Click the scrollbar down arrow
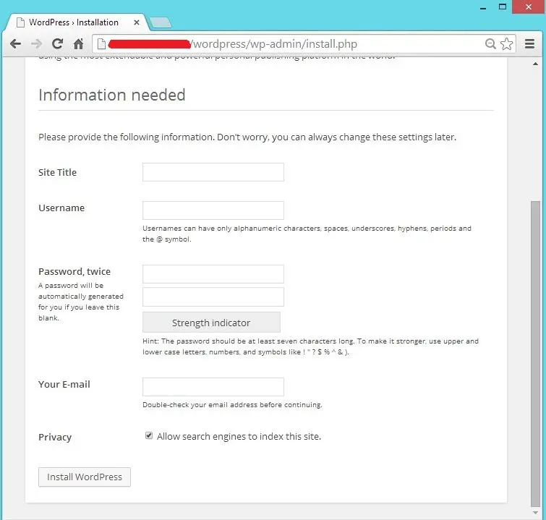This screenshot has height=520, width=546. tap(535, 513)
